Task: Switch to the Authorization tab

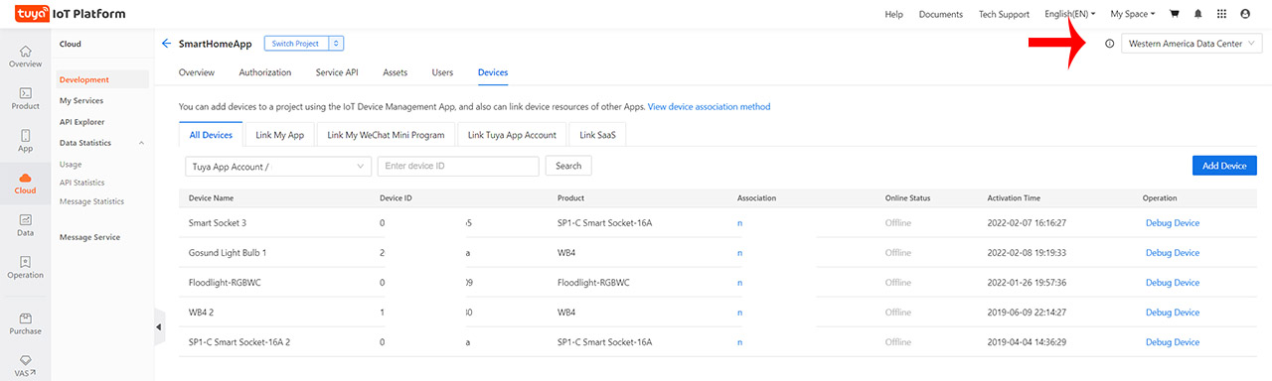Action: (265, 72)
